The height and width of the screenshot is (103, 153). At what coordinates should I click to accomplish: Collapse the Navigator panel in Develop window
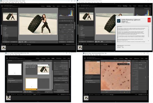tap(3, 9)
